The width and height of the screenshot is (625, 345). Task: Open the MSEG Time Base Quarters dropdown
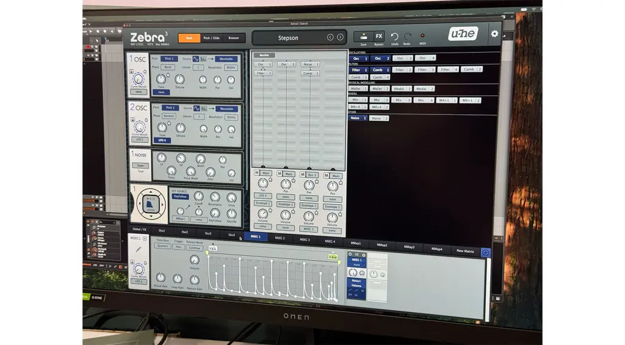click(162, 247)
